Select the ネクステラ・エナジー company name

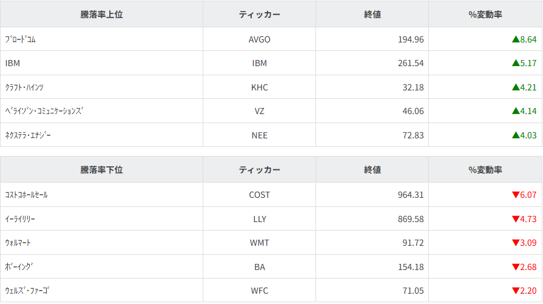click(28, 135)
